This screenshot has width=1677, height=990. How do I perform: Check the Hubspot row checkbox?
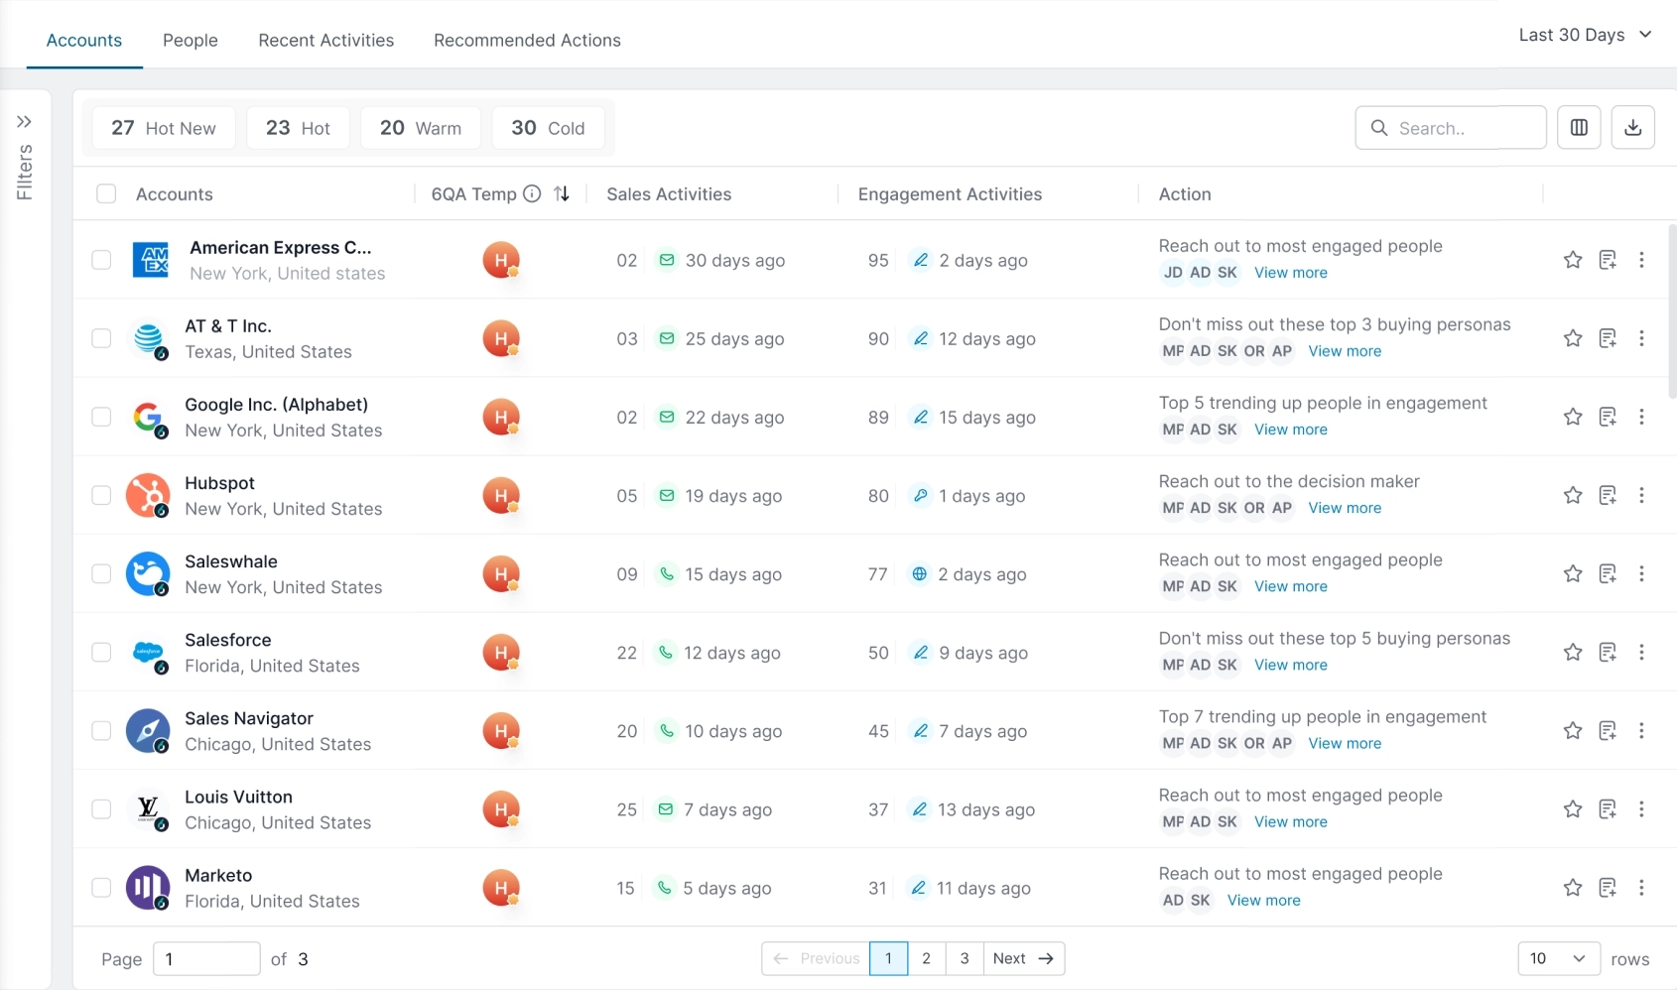[101, 495]
